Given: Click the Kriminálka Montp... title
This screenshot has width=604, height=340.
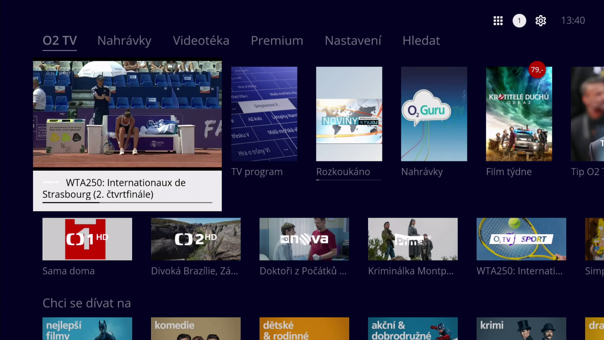Looking at the screenshot, I should [411, 271].
